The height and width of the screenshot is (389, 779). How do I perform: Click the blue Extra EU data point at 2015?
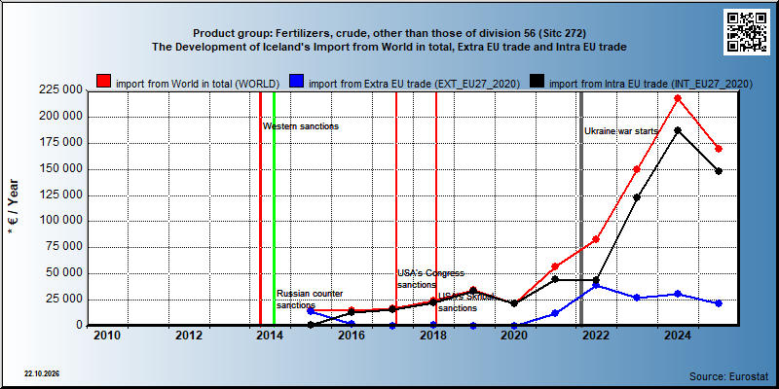(x=311, y=311)
